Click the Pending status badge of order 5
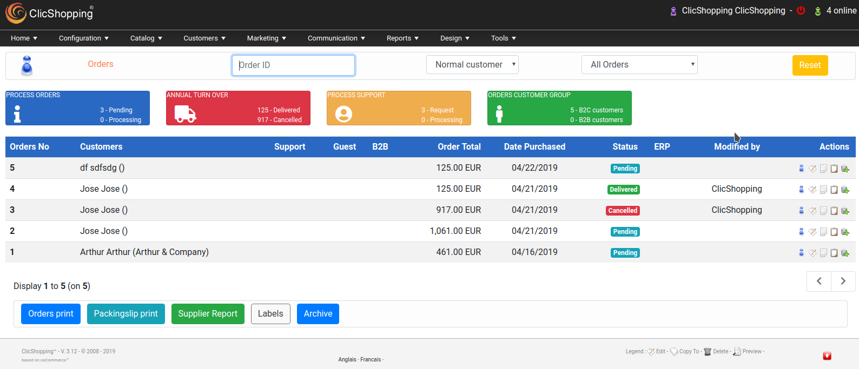Screen dimensions: 859x369 pos(625,169)
